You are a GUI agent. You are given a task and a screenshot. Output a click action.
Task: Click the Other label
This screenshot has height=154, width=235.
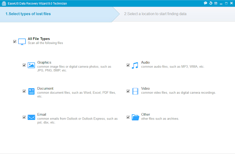[145, 114]
